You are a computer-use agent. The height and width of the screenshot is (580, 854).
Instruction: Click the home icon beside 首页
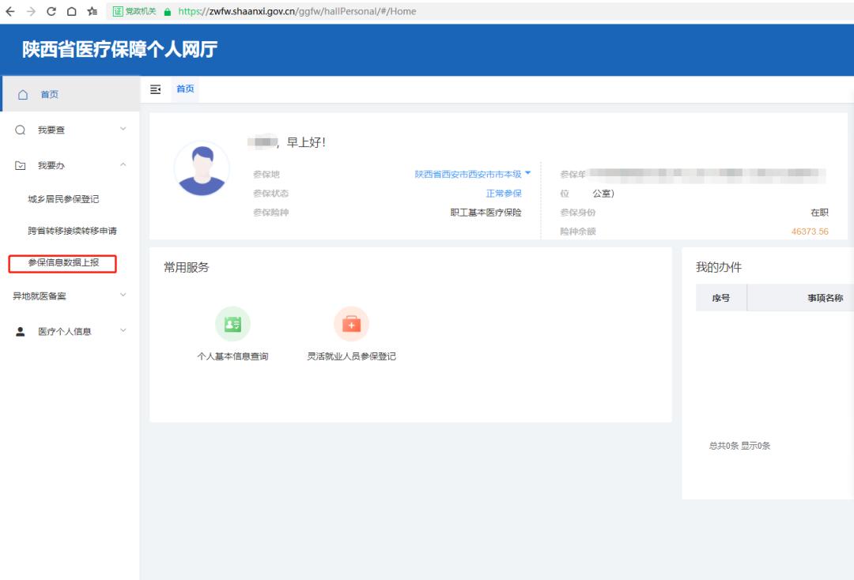pyautogui.click(x=23, y=93)
